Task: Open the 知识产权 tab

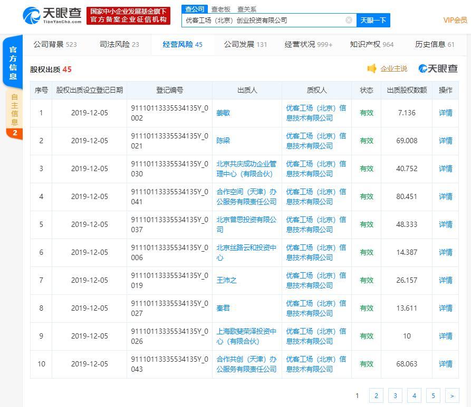Action: [371, 44]
